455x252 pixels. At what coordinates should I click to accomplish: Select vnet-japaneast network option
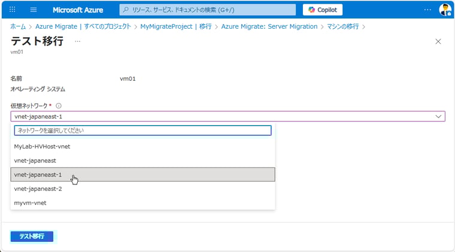pos(142,160)
